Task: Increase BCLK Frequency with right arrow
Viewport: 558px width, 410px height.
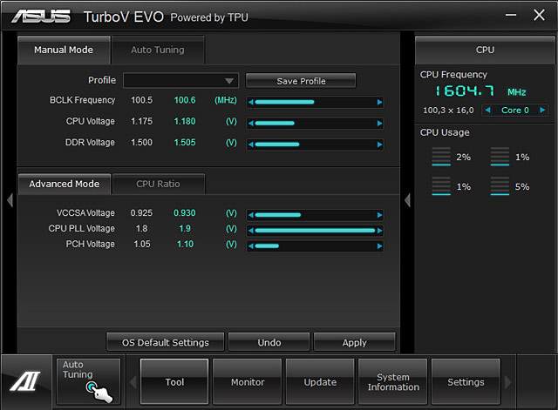Action: [x=379, y=103]
